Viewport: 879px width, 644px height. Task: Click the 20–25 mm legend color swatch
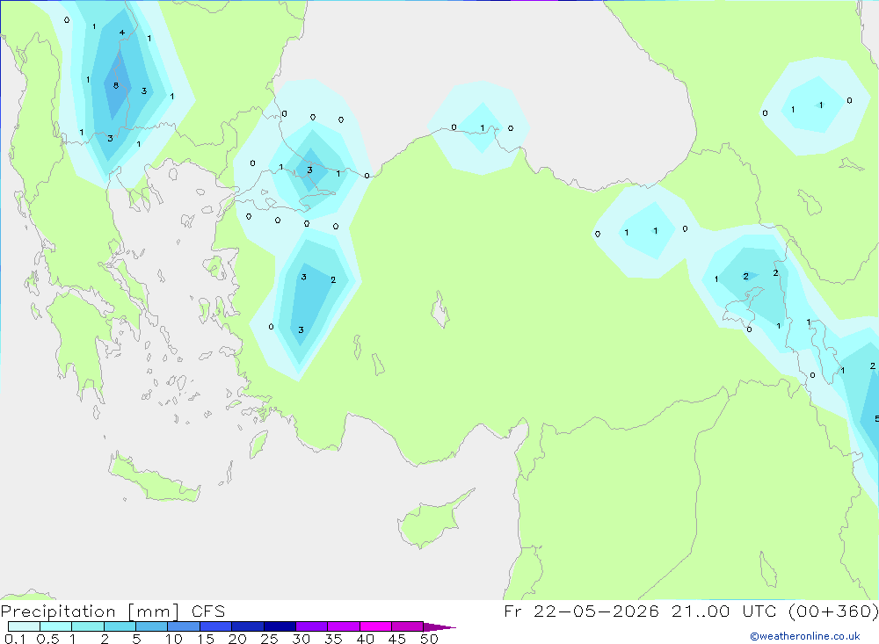point(248,626)
